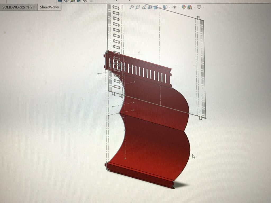Toggle the Hide/Show Items eye icon
This screenshot has height=203, width=271.
(x=175, y=7)
